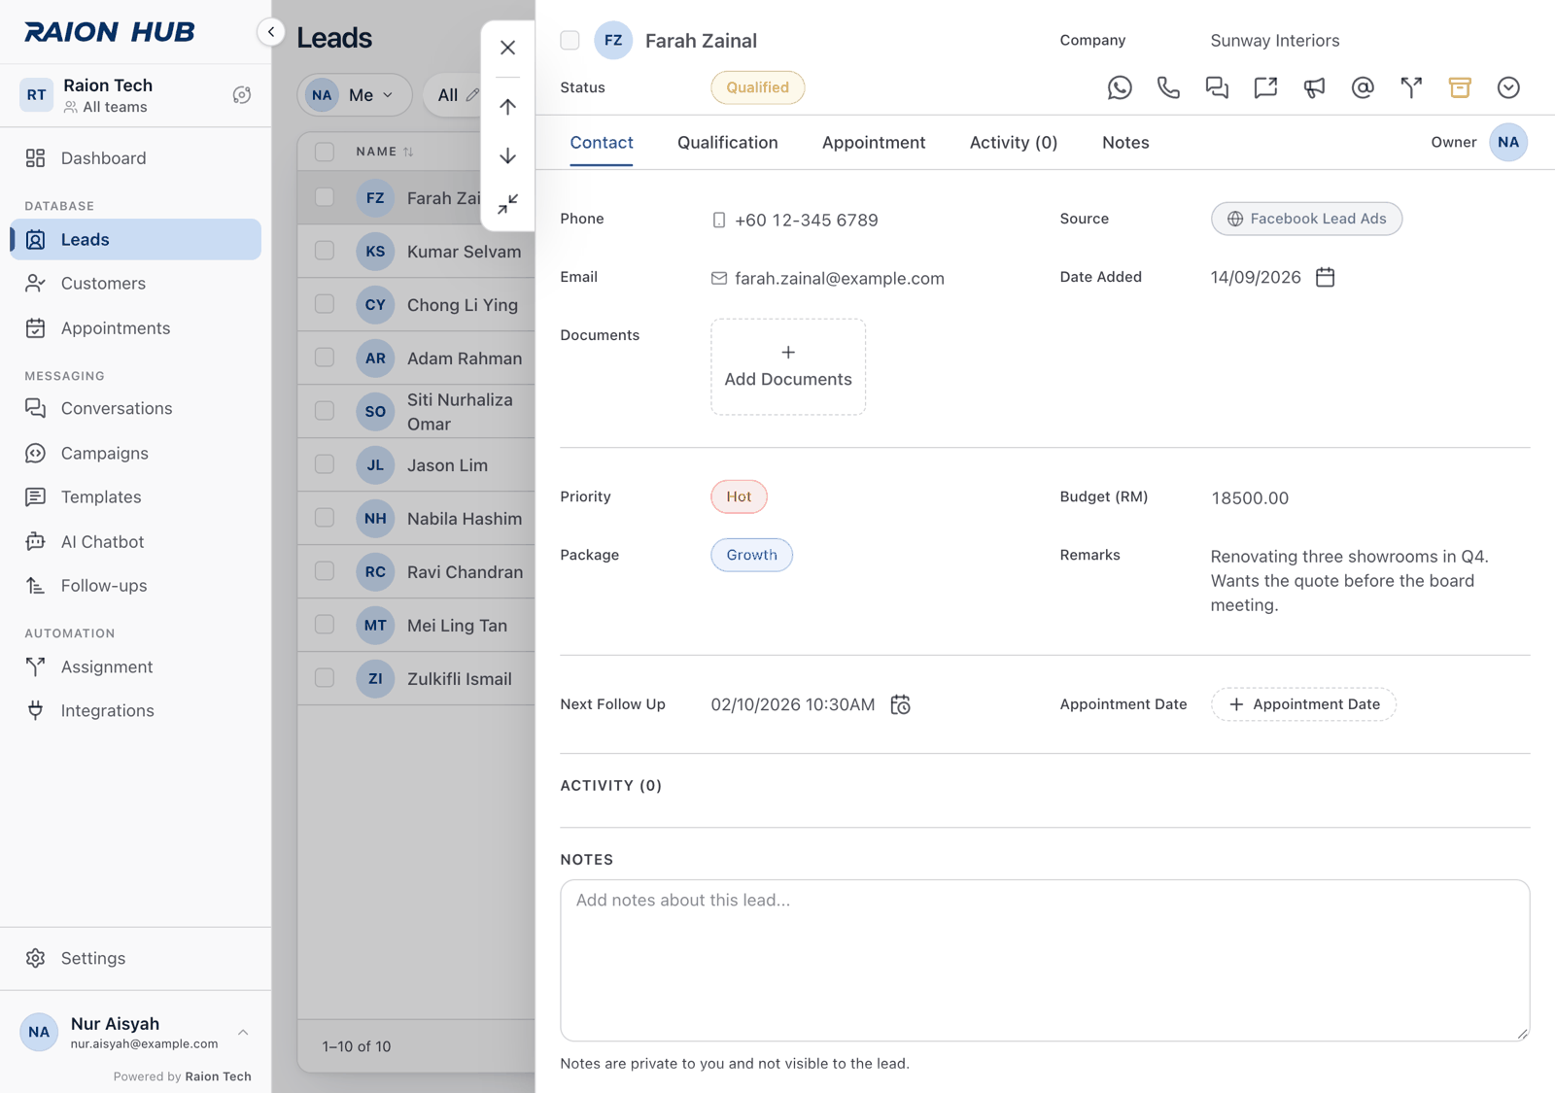Click the assignment branch icon in lead header
Image resolution: width=1555 pixels, height=1093 pixels.
[1411, 87]
